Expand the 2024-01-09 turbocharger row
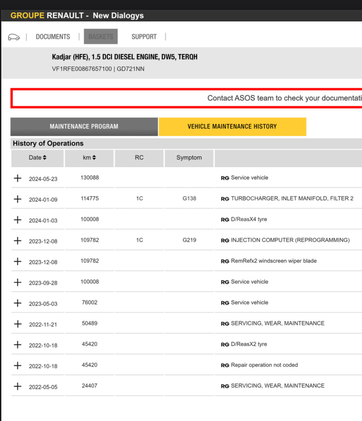This screenshot has height=421, width=362. point(18,199)
